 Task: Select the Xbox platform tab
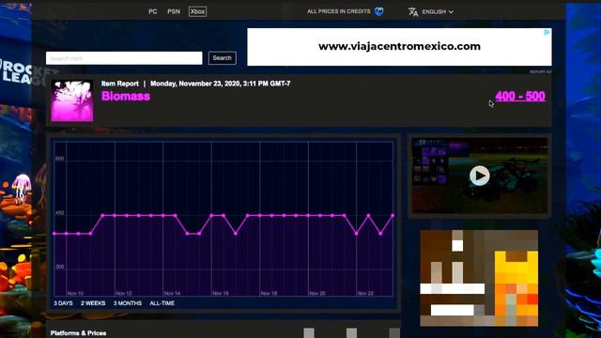197,11
